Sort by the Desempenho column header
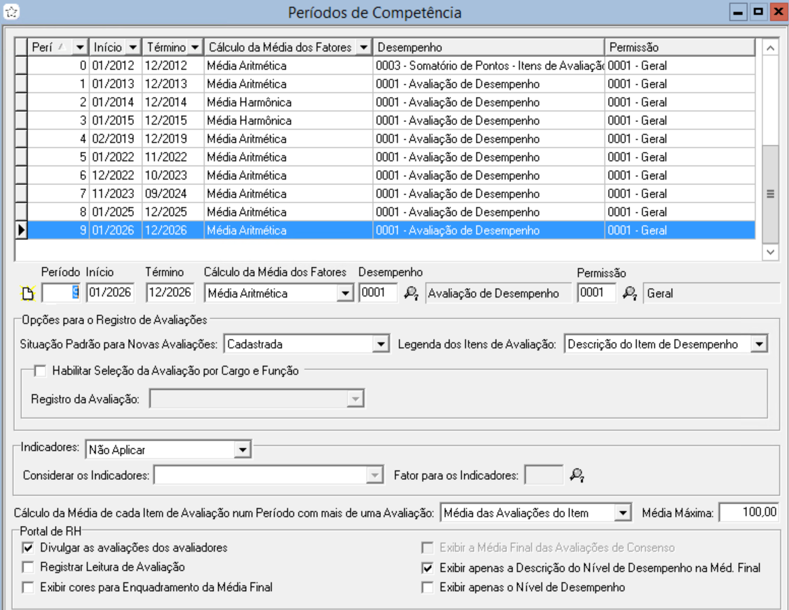 (488, 47)
